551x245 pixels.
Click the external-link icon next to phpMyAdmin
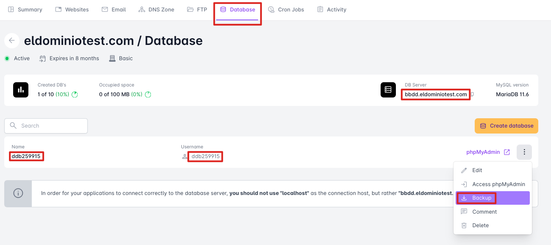coord(507,152)
